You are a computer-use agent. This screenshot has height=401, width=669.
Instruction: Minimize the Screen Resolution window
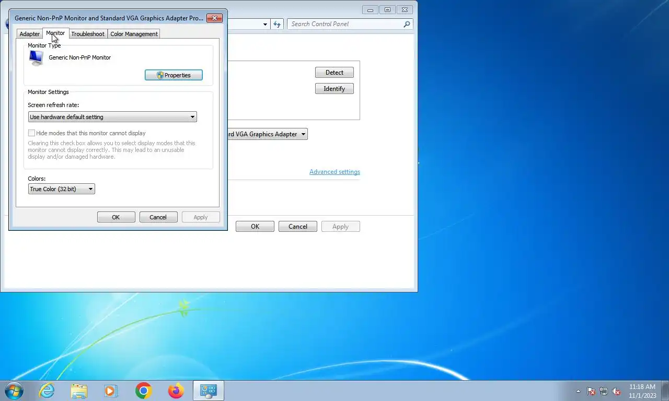click(371, 9)
